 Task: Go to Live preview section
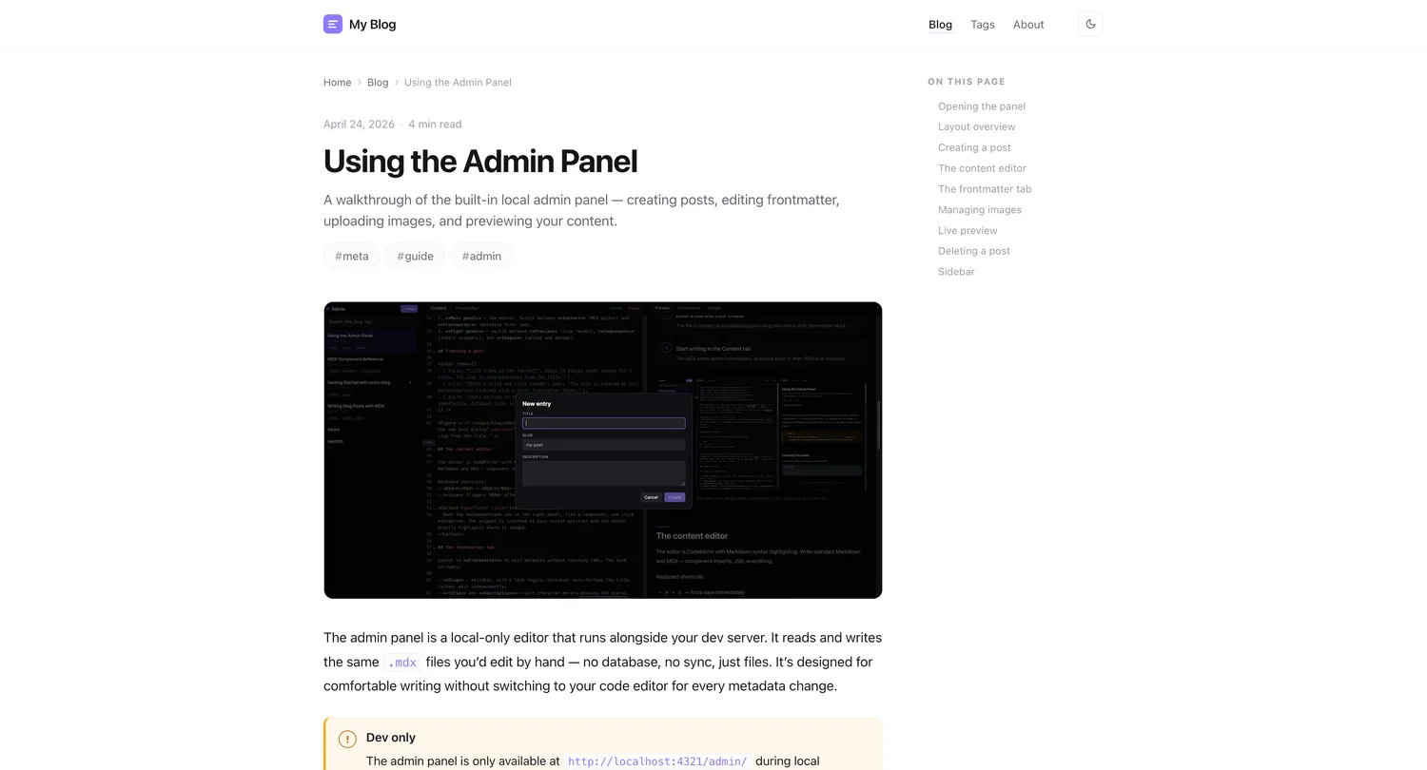click(x=967, y=230)
